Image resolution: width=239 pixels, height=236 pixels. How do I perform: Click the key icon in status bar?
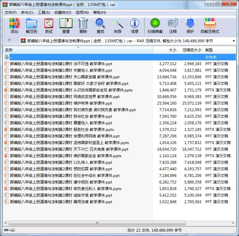(x=12, y=230)
